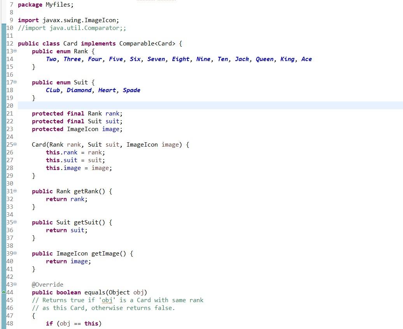Click the gutter beside line 26
Screen dimensions: 403x329
[x=10, y=152]
